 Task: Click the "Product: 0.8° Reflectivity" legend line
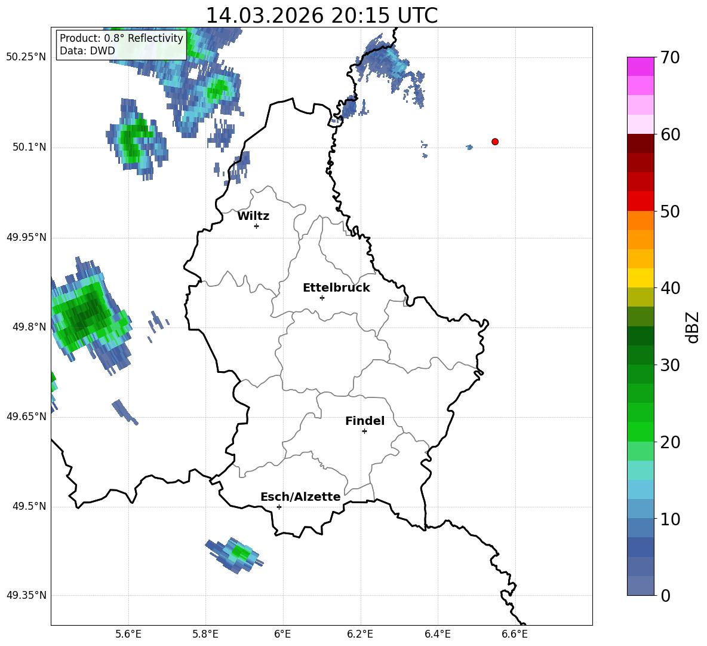tap(121, 38)
